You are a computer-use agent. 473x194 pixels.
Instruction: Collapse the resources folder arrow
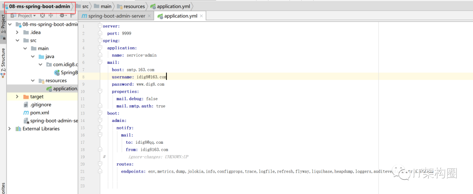[33, 80]
